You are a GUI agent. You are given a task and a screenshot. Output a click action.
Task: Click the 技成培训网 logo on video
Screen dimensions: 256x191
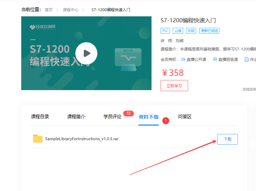pos(42,27)
